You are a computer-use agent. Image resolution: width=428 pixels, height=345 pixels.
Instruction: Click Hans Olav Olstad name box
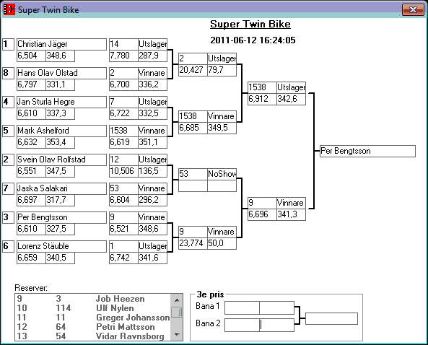(61, 73)
